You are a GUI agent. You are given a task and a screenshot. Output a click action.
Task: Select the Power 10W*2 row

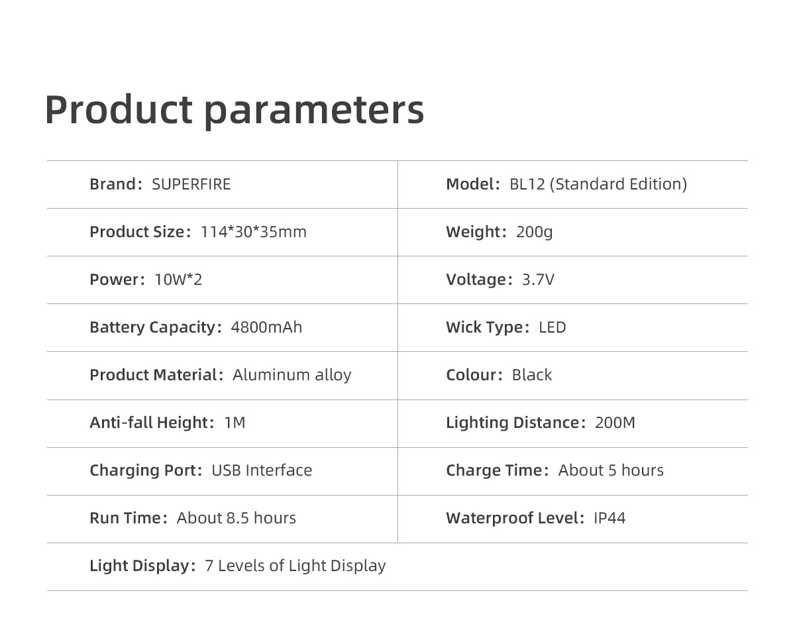[146, 280]
